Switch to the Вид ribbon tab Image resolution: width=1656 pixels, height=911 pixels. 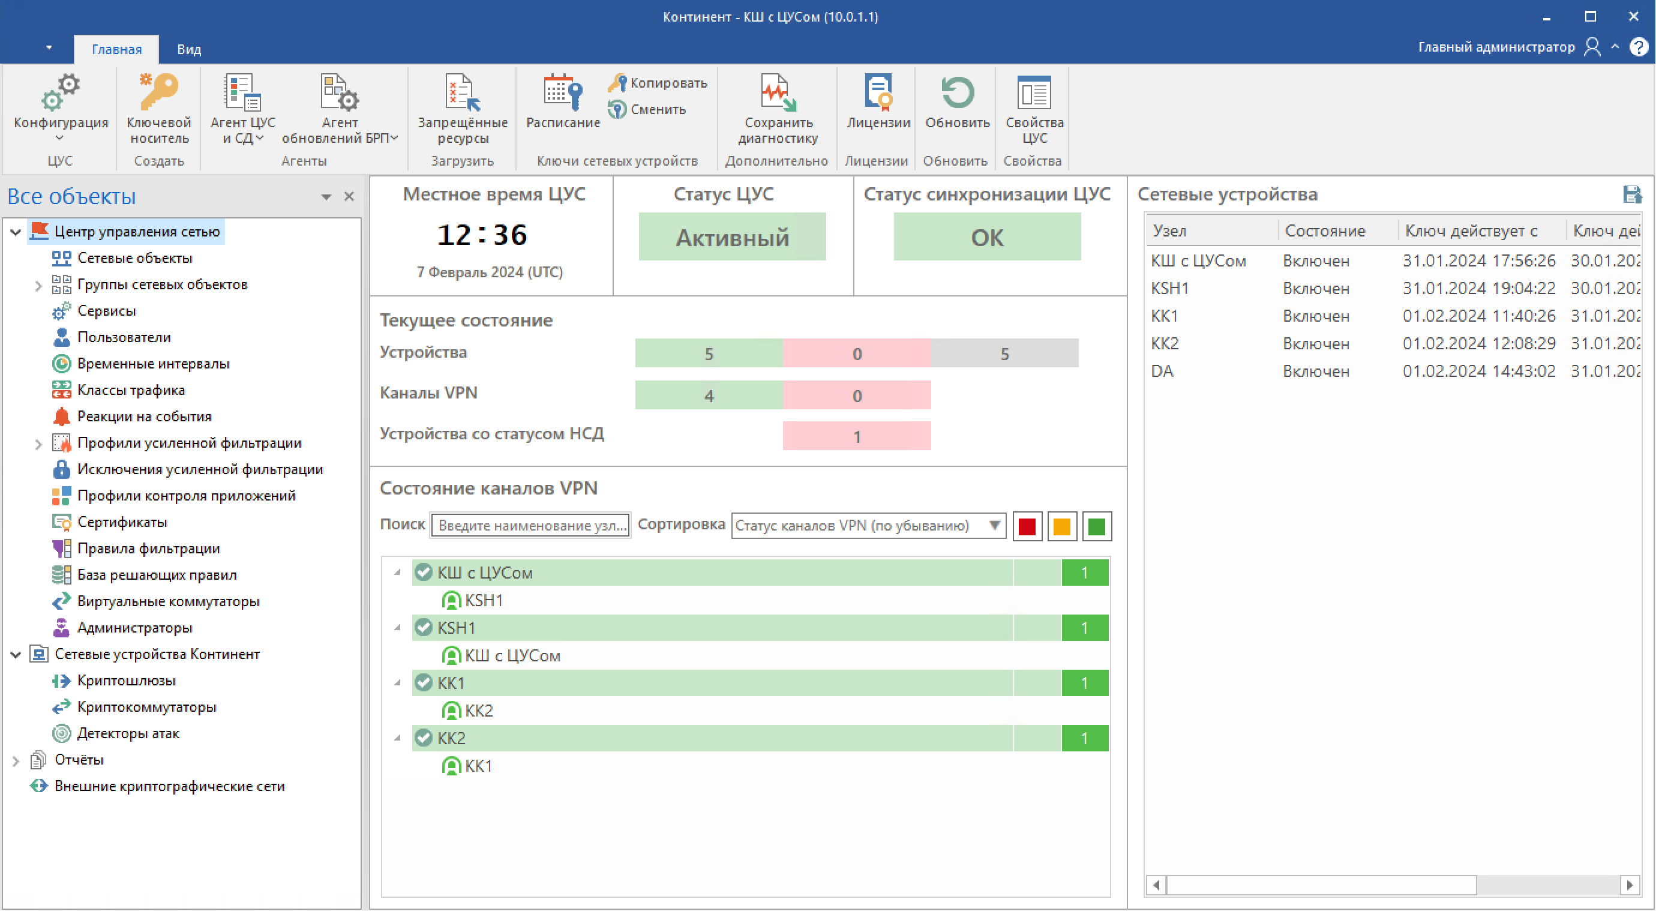pyautogui.click(x=189, y=49)
